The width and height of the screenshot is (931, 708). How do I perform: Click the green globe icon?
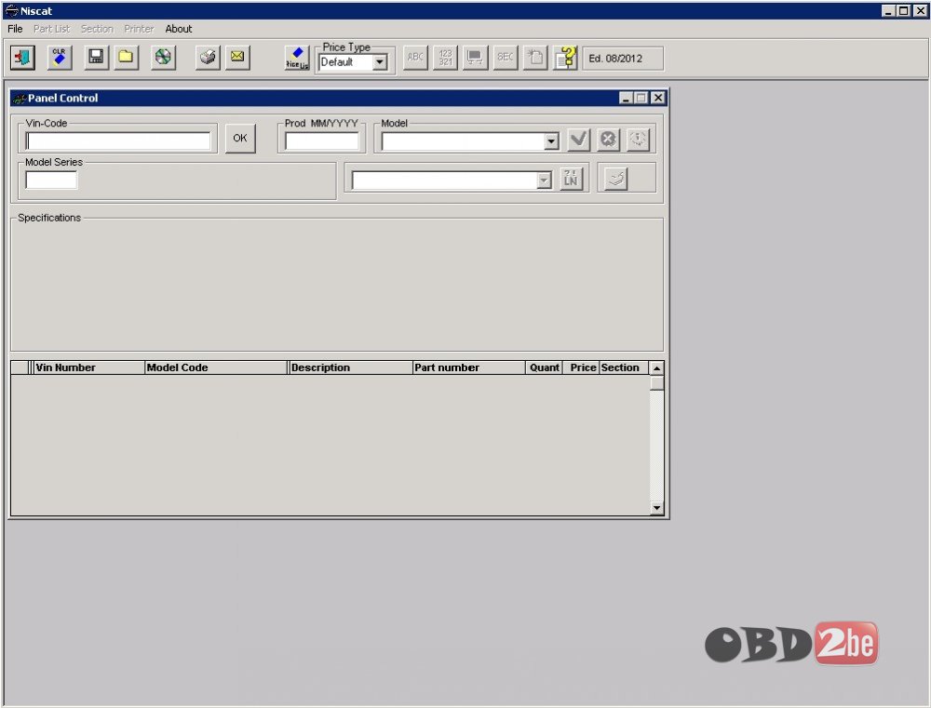pos(163,58)
